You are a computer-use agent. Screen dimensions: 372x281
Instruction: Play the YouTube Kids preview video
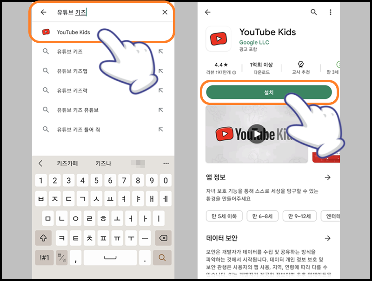pos(257,134)
